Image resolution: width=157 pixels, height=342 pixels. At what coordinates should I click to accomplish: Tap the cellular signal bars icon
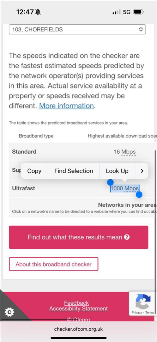point(116,12)
